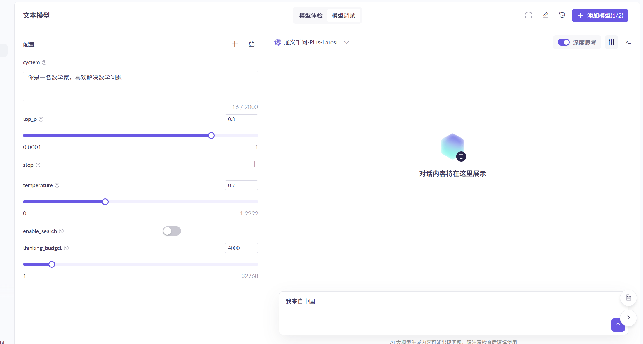Switch to the 模型体验 tab

311,15
